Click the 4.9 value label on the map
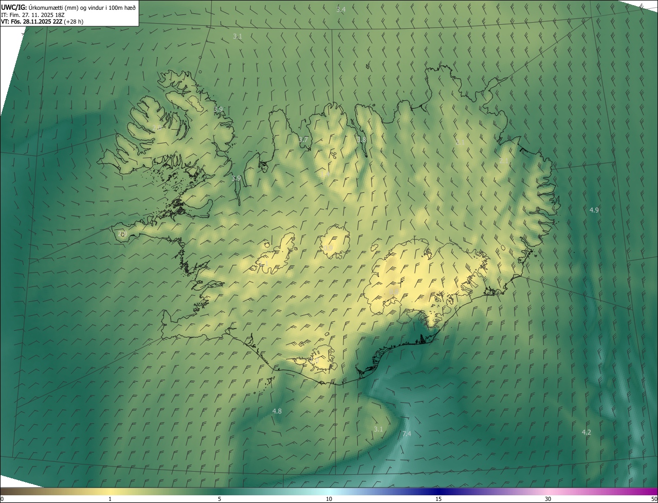This screenshot has width=658, height=503. click(x=594, y=210)
